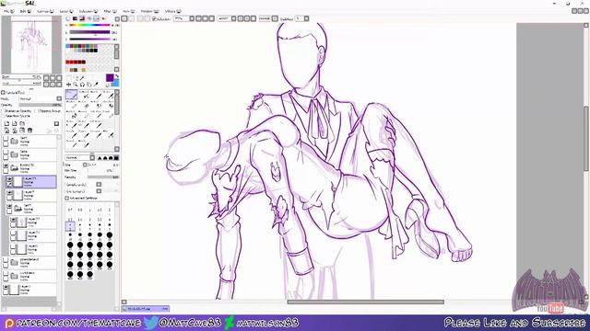Click the canvas horizontal scrollbar
The height and width of the screenshot is (331, 590).
click(365, 302)
